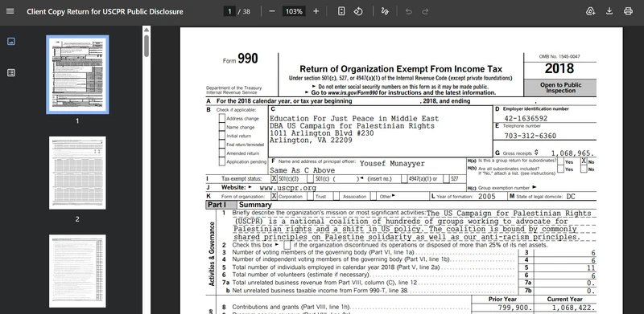Click the www.uscpr.org website text
644x314 pixels.
tap(288, 188)
